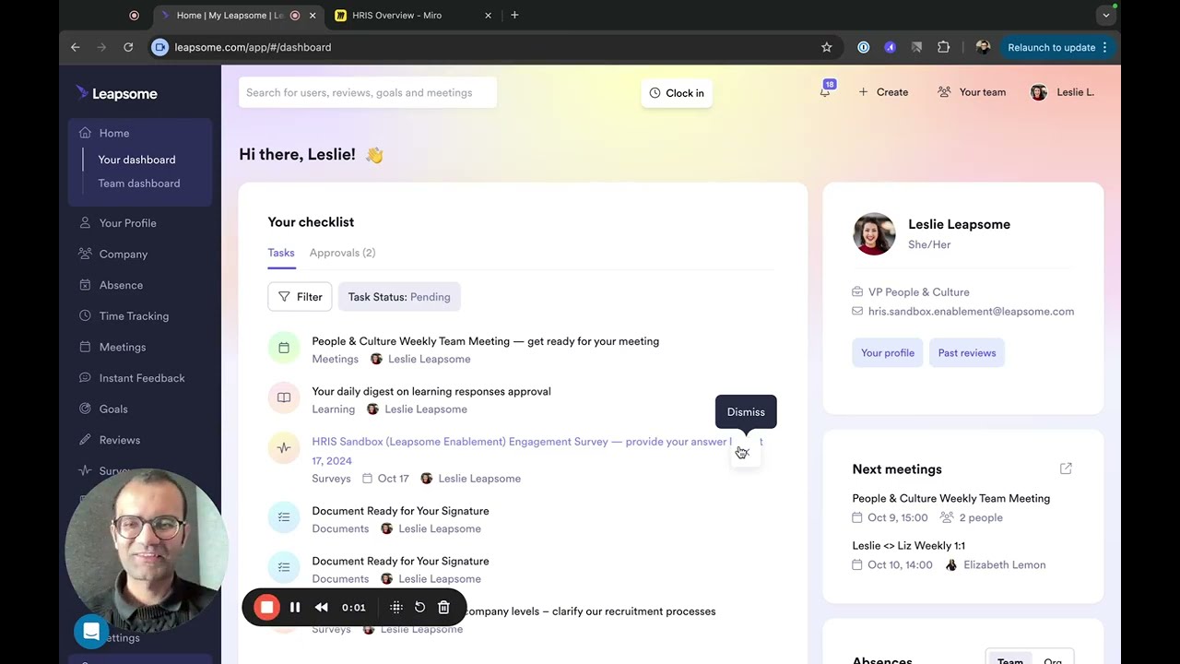Open Your dashboard in sidebar

tap(136, 160)
